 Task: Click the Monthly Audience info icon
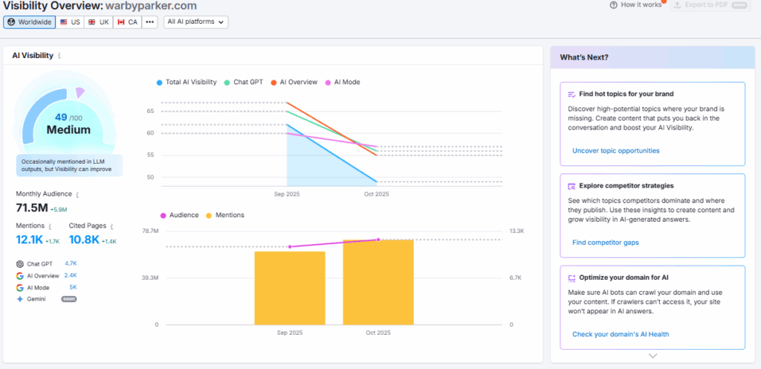[77, 194]
